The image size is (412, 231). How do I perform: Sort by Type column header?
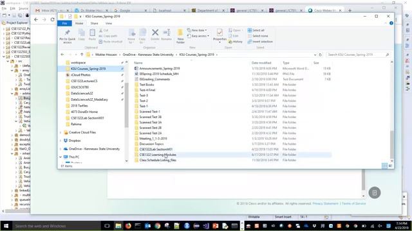pos(286,63)
